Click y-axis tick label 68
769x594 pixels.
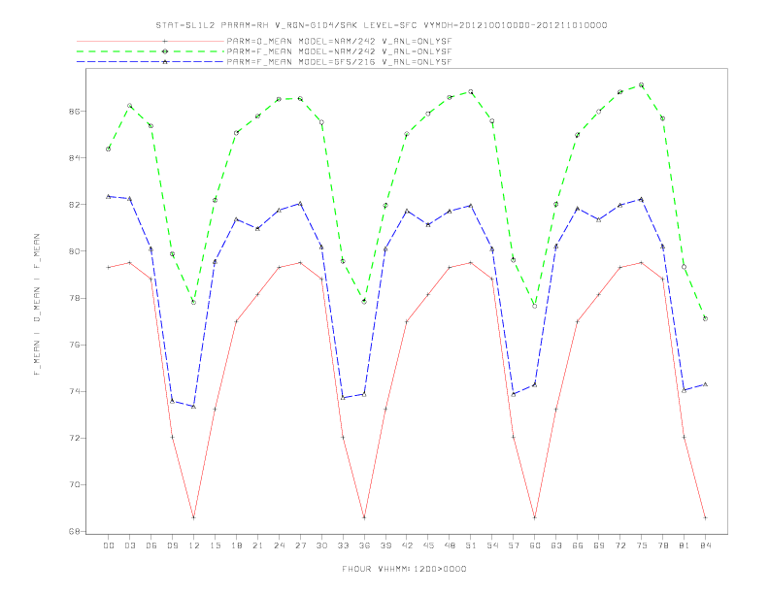pos(75,531)
